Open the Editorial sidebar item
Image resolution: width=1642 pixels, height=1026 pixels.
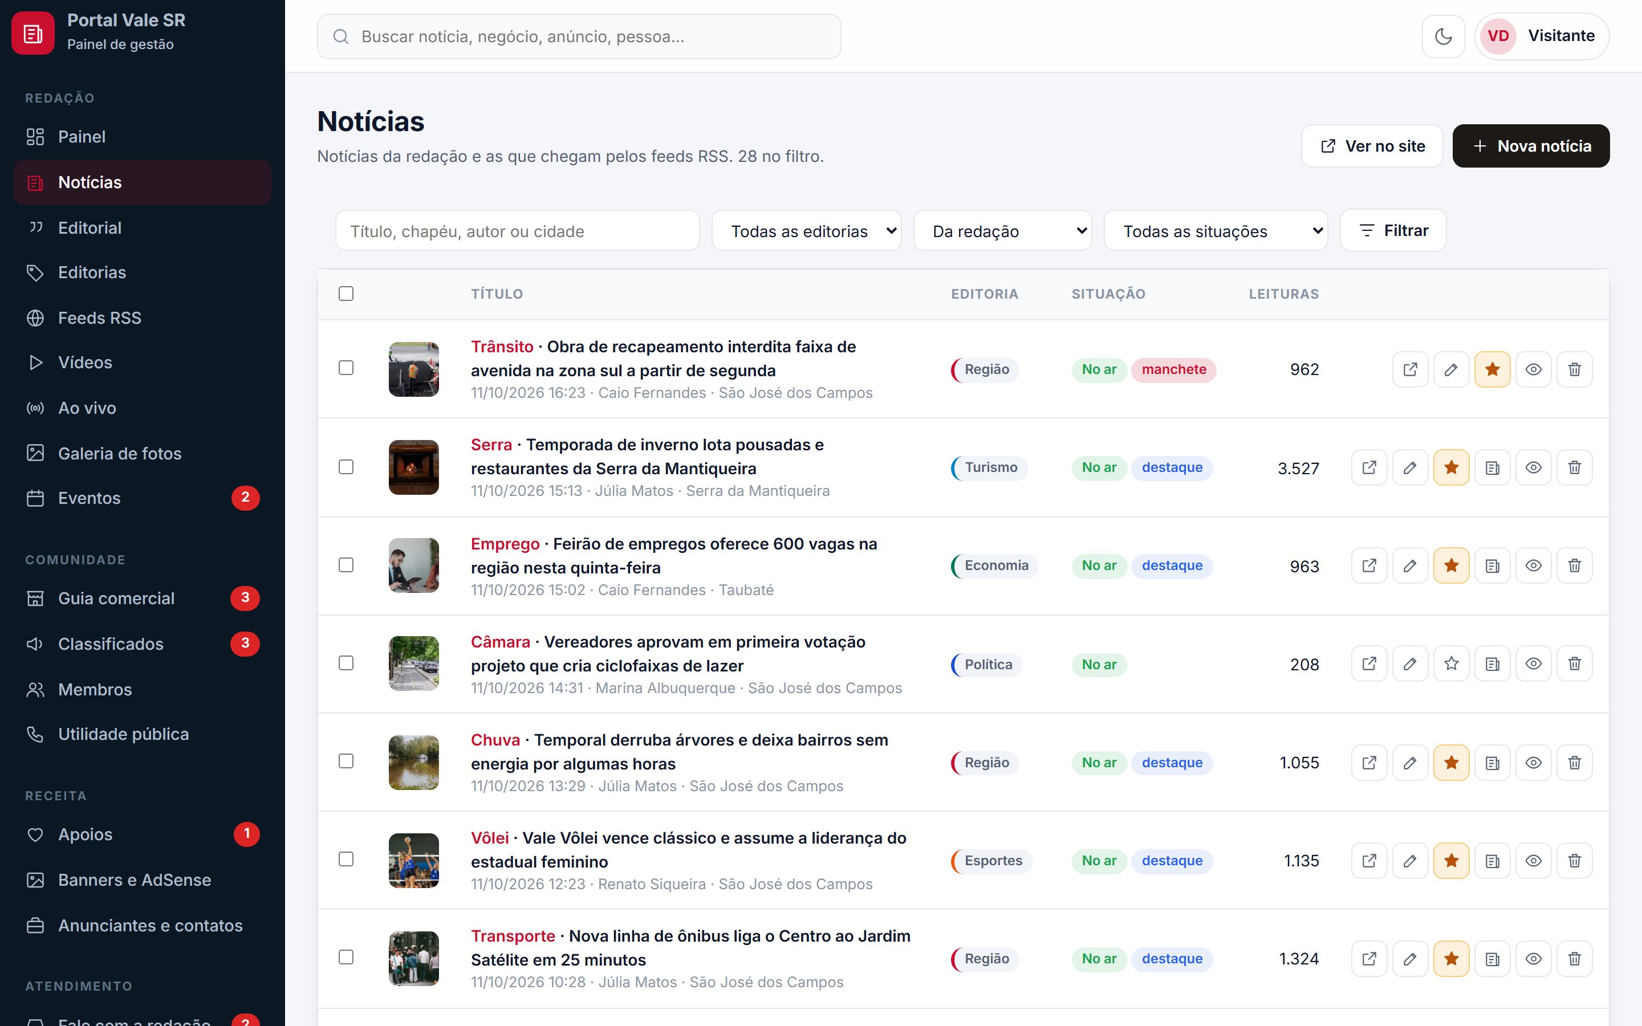pyautogui.click(x=143, y=228)
